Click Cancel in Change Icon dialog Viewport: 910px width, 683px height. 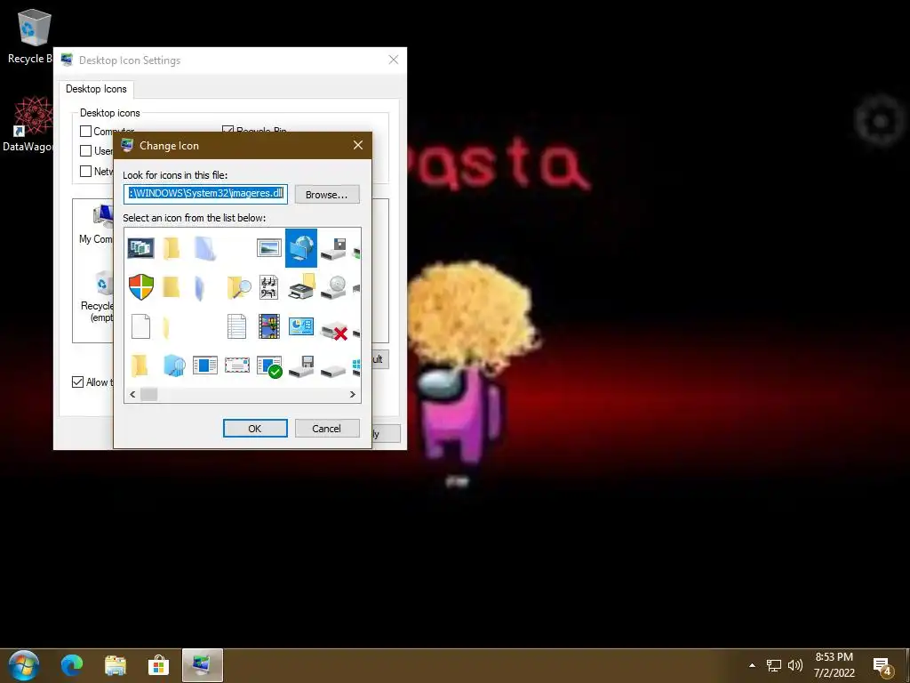(327, 429)
